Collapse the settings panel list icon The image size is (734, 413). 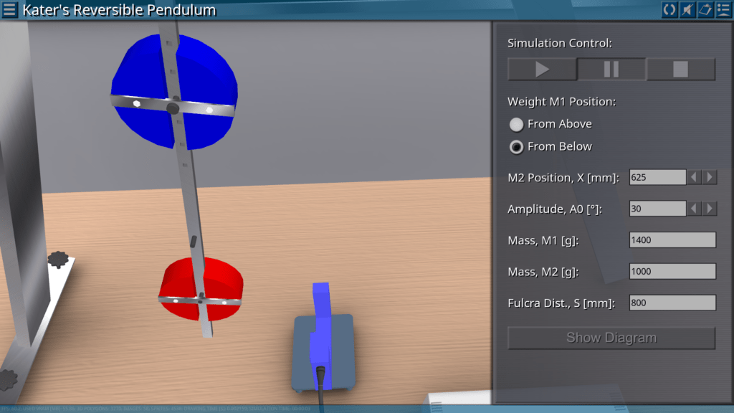click(723, 9)
